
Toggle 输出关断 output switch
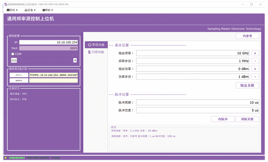click(247, 86)
